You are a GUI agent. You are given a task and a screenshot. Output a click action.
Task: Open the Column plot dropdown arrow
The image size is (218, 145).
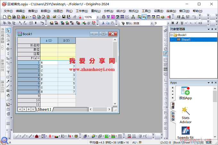tap(40, 136)
